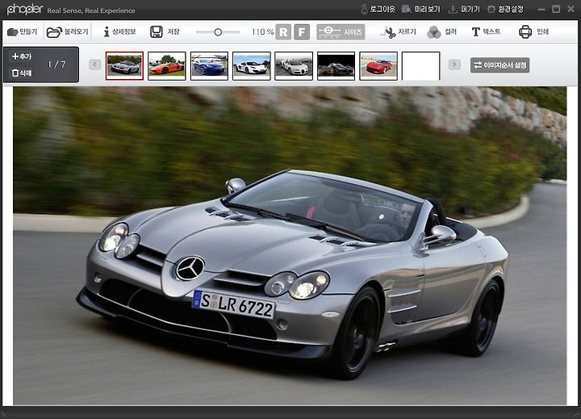Viewport: 581px width, 419px height.
Task: Click 퍼가기 (Export) in the title bar
Action: (464, 9)
